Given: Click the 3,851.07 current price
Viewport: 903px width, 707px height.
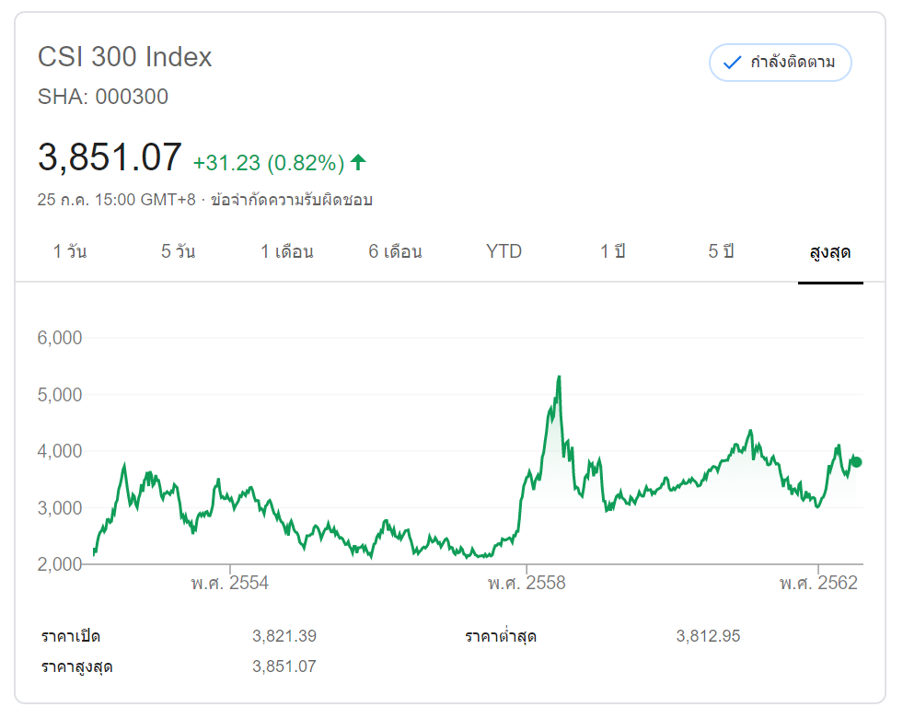Looking at the screenshot, I should [110, 158].
